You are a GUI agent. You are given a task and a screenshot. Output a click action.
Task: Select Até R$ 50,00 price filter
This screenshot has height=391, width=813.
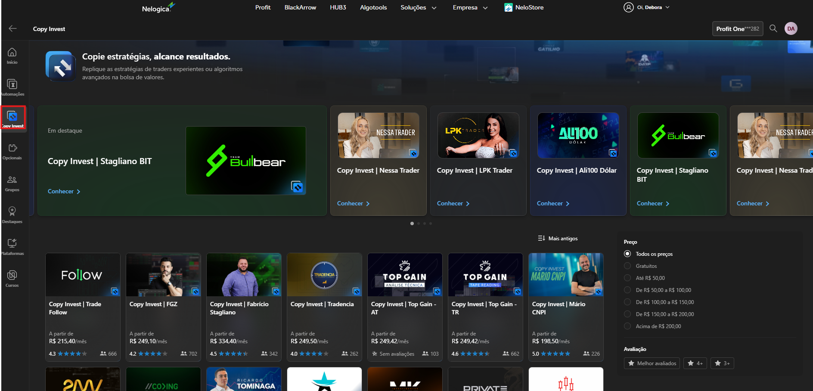pyautogui.click(x=627, y=278)
